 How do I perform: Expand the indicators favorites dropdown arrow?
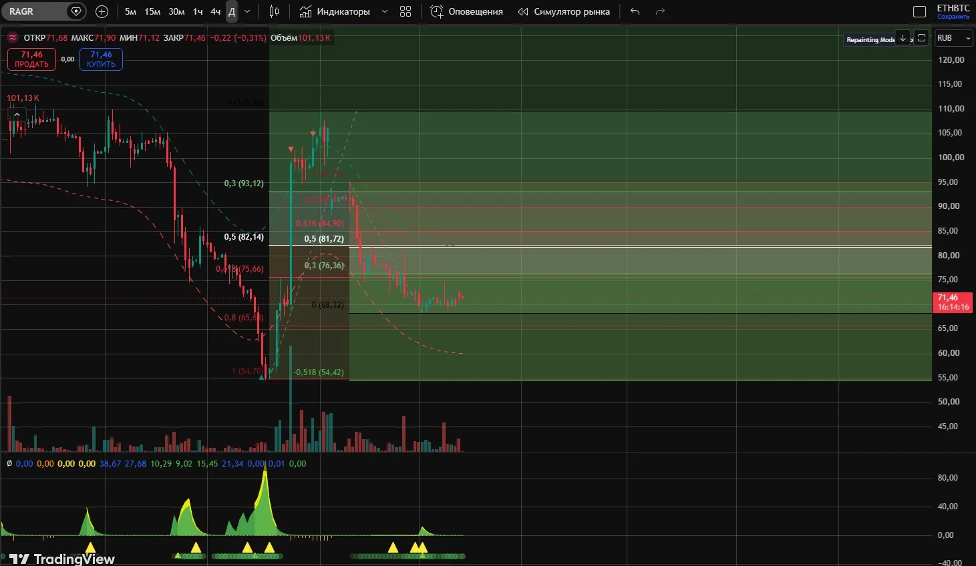click(385, 11)
